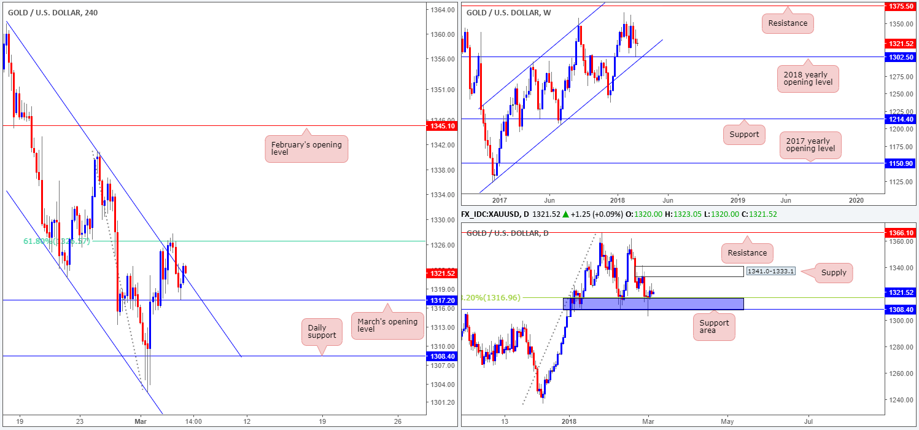Click the 'February's opening level' callout

pyautogui.click(x=306, y=149)
